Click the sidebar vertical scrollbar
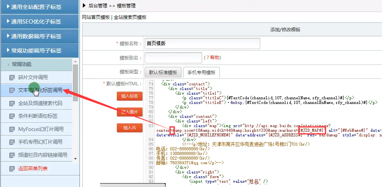 (x=75, y=82)
